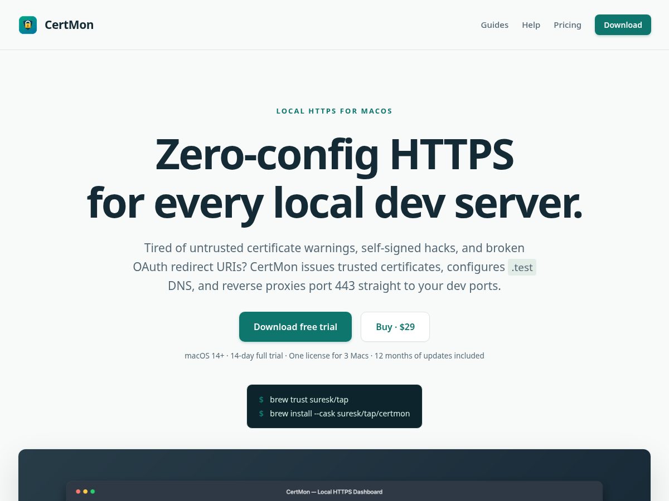Go to the Pricing page

568,25
